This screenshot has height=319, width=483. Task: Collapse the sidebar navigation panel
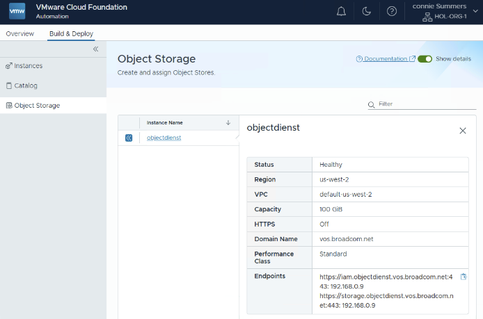(96, 49)
